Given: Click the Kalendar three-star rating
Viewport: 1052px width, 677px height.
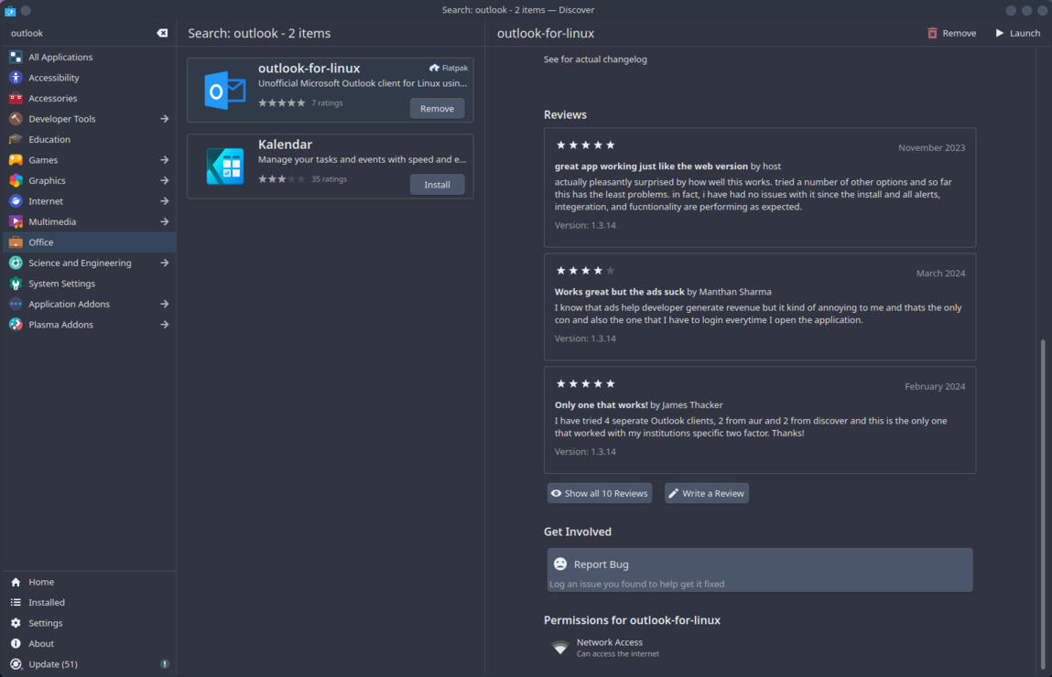Looking at the screenshot, I should pos(282,179).
